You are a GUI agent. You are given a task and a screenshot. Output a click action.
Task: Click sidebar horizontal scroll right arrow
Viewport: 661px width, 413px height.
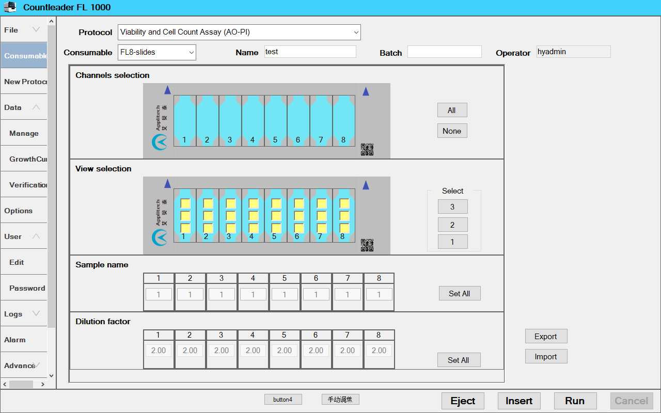[x=43, y=385]
